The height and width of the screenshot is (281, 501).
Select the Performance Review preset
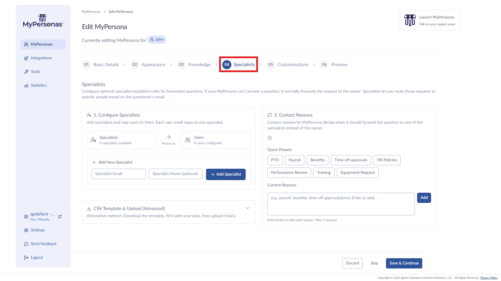coord(289,173)
